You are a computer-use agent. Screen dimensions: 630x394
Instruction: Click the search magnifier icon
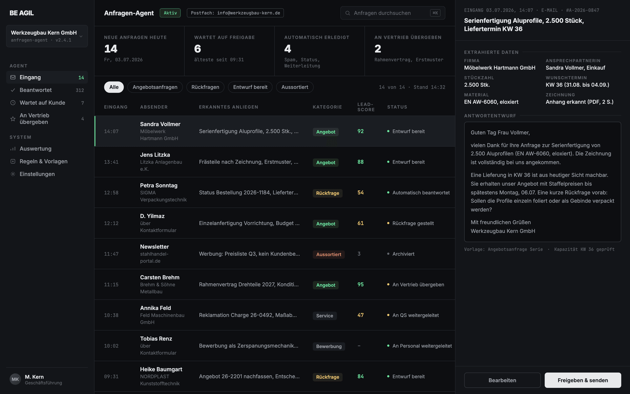pos(347,13)
